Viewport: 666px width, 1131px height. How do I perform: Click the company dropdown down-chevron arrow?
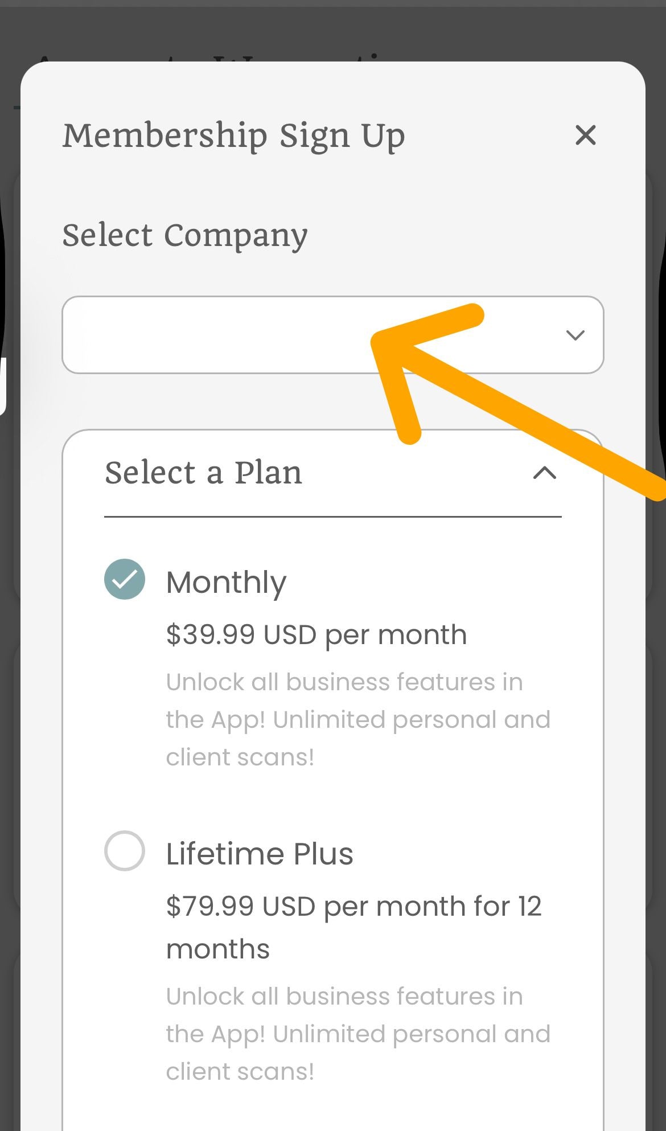click(x=575, y=335)
